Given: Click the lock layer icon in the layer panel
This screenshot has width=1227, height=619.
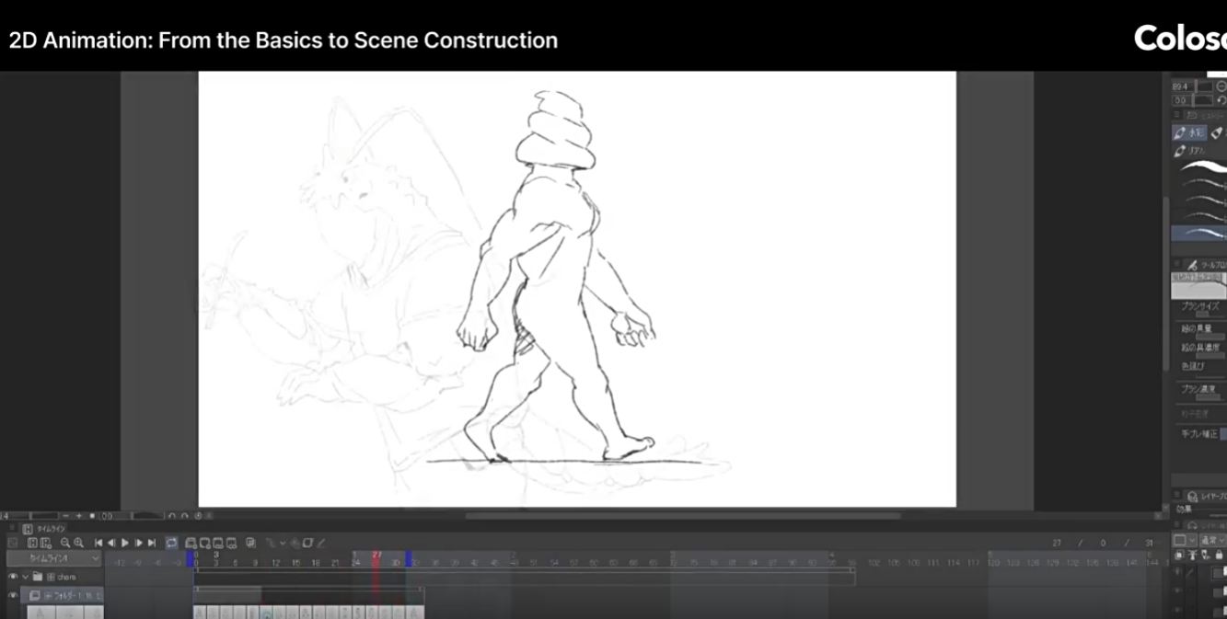Looking at the screenshot, I should [x=1218, y=555].
